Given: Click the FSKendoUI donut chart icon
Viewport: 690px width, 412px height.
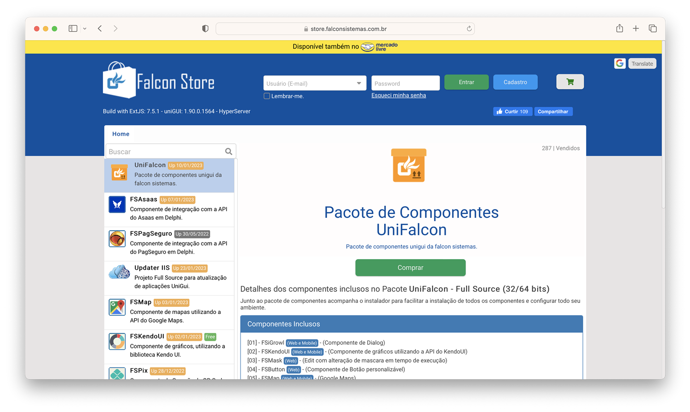Looking at the screenshot, I should [117, 342].
